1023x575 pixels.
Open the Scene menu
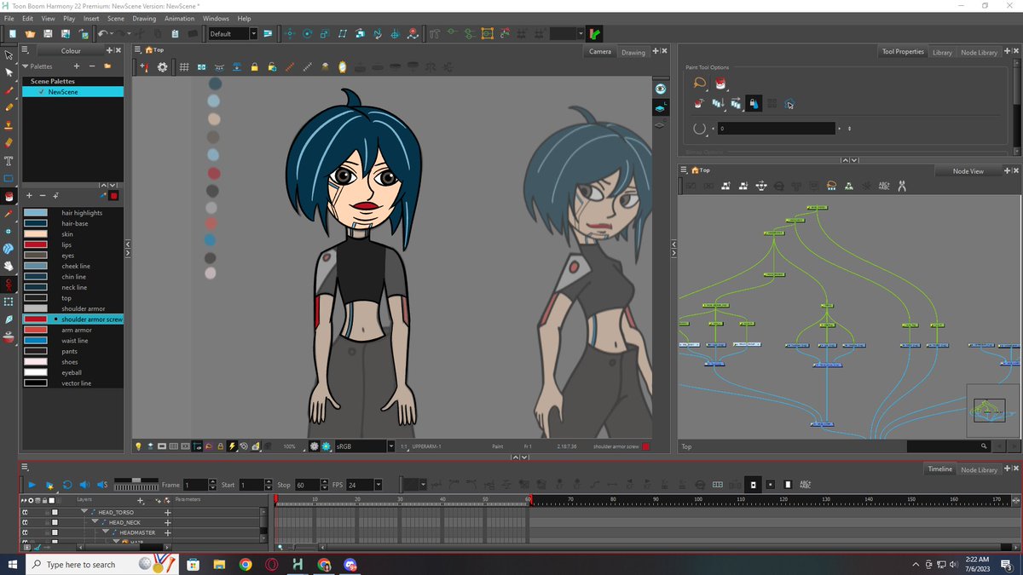coord(115,18)
